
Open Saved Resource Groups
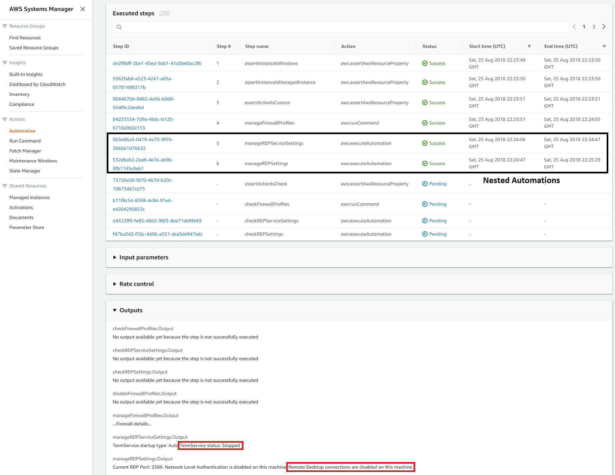[34, 48]
